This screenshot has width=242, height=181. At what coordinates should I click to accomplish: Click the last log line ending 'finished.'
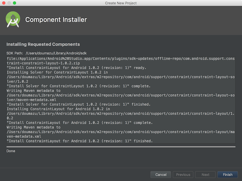click(79, 141)
